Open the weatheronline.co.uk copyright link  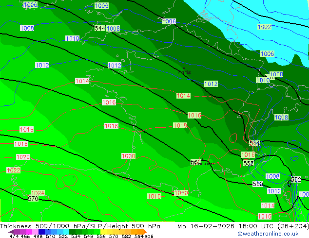click(268, 234)
